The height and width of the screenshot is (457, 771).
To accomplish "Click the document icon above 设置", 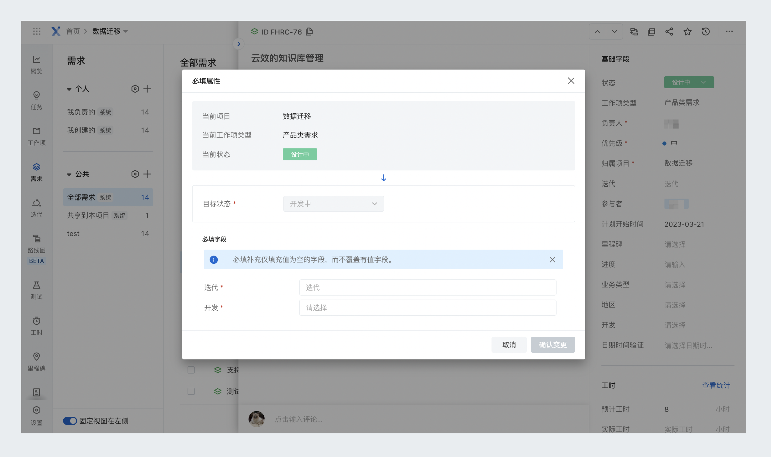I will [x=36, y=392].
